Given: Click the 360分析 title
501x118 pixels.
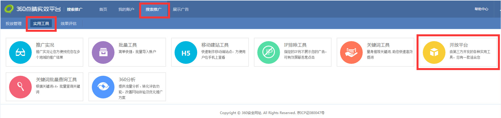Looking at the screenshot, I should [127, 80].
